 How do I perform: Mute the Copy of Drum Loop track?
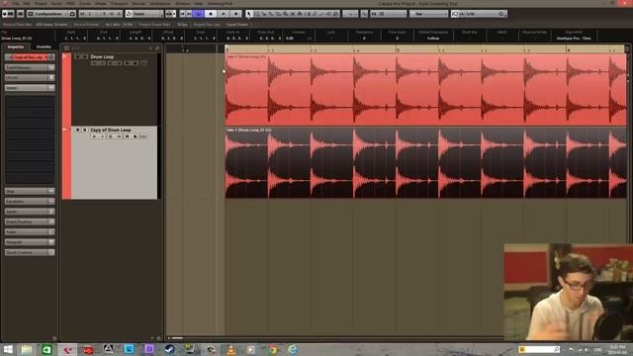(x=77, y=130)
